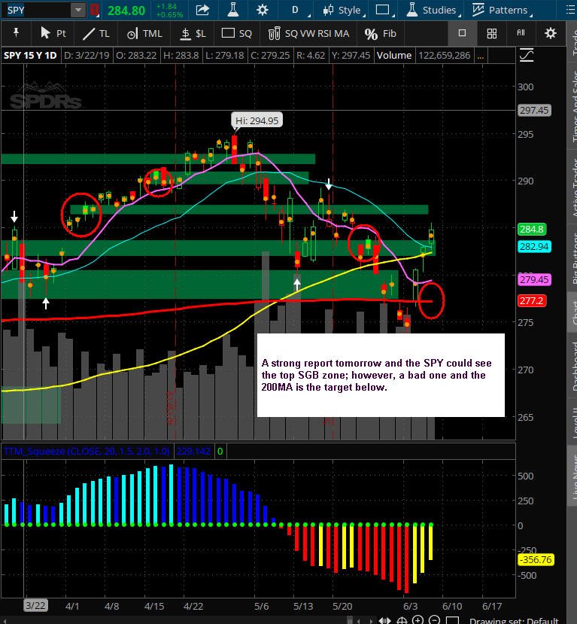Click the share chart arrow icon
Viewport: 577px width, 624px height.
tap(202, 10)
